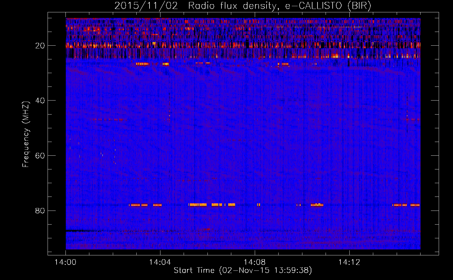Click the plot title "2015/11/02 Radio flux density, e-CALLISTO (BIR)"
Viewport: 453px width, 280px height.
click(x=243, y=6)
